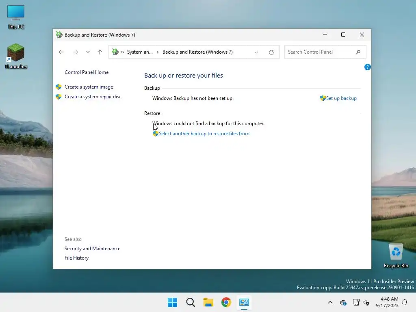Click the control panel icon in the address bar
Screen dimensions: 416x312
point(115,52)
